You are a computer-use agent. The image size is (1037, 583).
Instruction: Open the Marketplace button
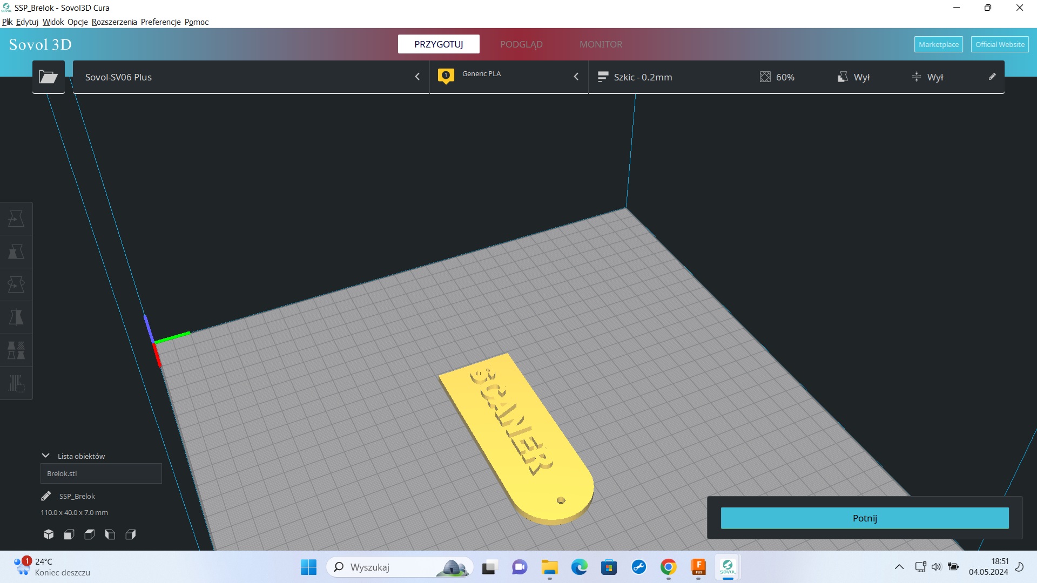[938, 44]
